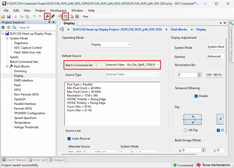Open the System Mode dropdown in Display Adjustment
Image resolution: width=234 pixels, height=168 pixels.
coord(215,47)
